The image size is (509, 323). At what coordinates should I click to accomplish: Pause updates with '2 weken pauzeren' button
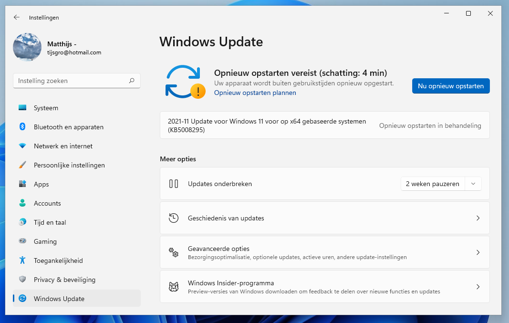click(432, 184)
